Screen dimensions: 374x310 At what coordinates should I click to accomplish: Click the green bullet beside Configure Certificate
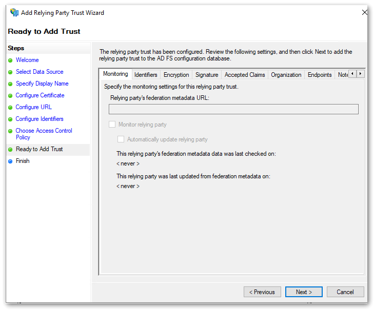10,96
